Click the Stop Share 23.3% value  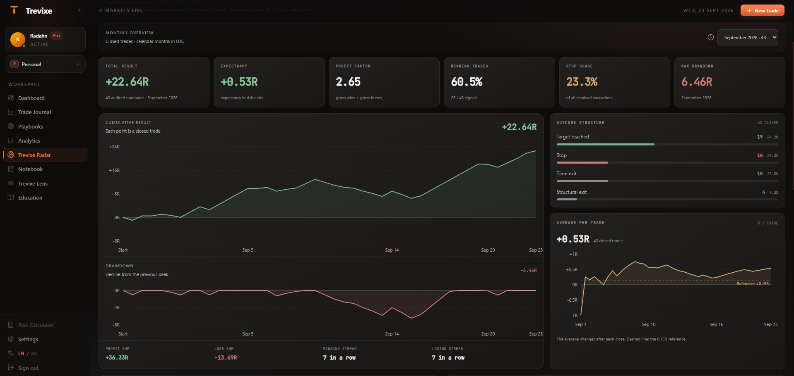pos(582,82)
